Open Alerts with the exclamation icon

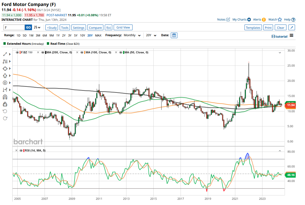(264, 19)
